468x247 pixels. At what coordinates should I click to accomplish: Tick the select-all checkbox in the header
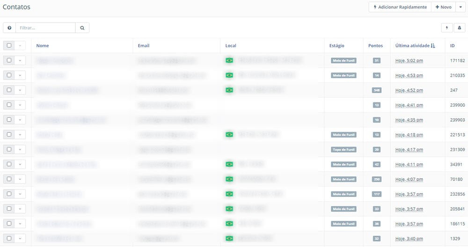(x=9, y=46)
